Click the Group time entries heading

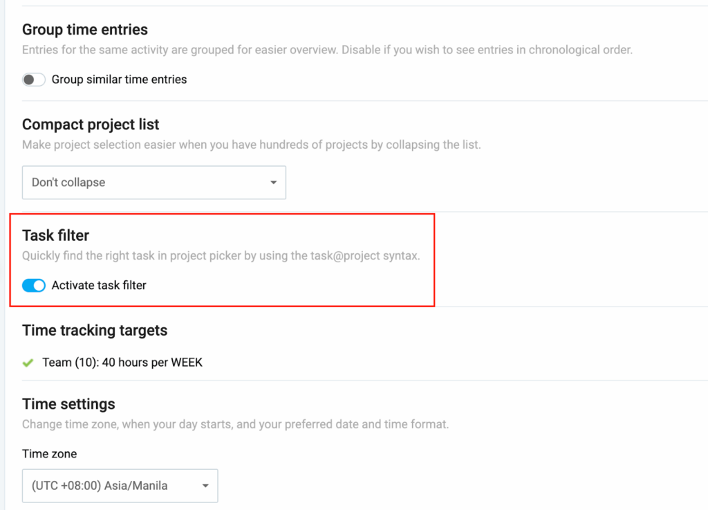(85, 30)
